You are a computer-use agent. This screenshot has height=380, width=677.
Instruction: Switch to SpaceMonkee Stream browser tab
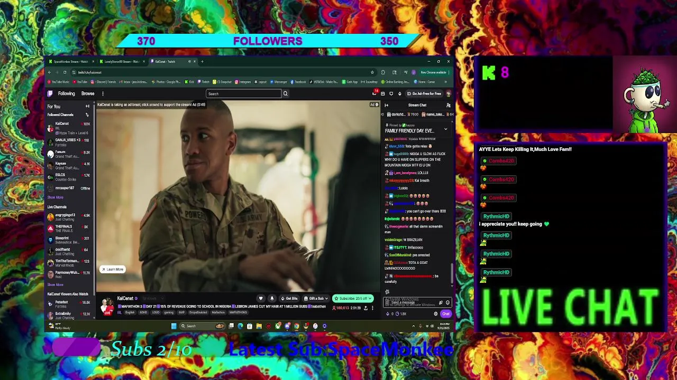71,62
